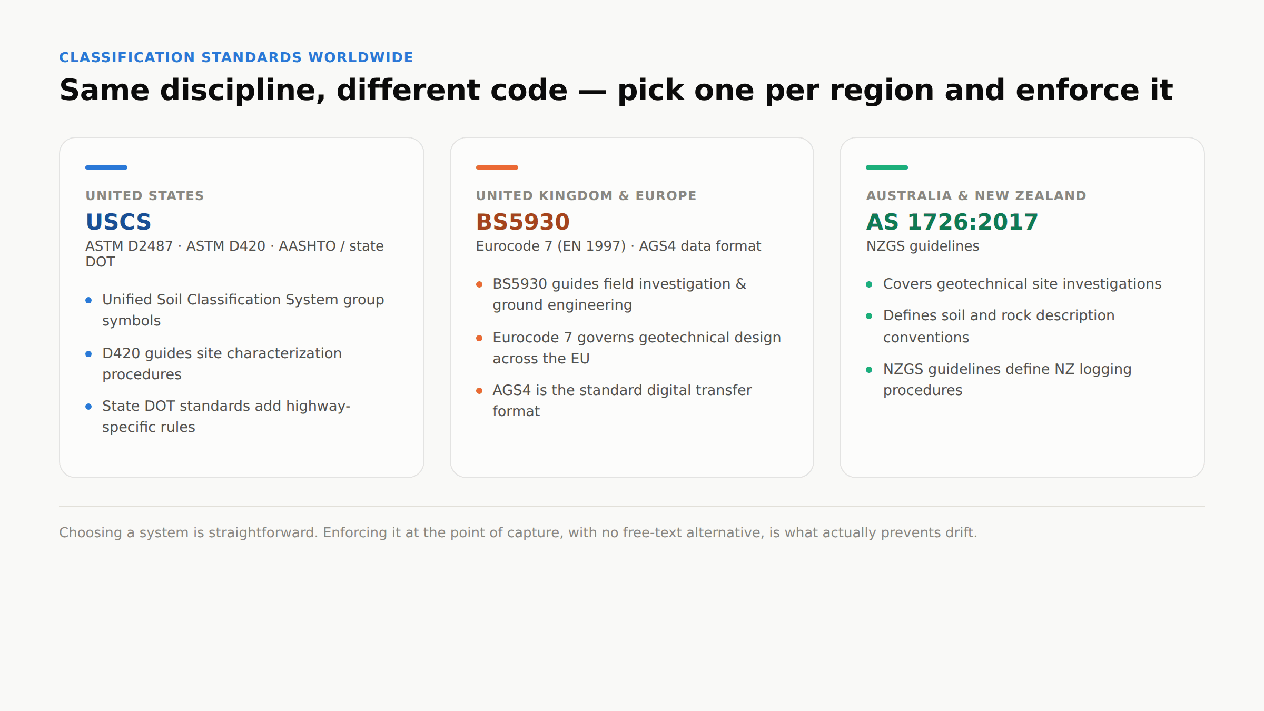The width and height of the screenshot is (1264, 711).
Task: Click the orange bullet for Eurocode 7 governs
Action: coord(479,338)
